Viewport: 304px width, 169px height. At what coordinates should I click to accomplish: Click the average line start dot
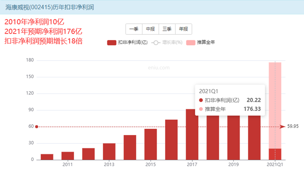(37, 127)
